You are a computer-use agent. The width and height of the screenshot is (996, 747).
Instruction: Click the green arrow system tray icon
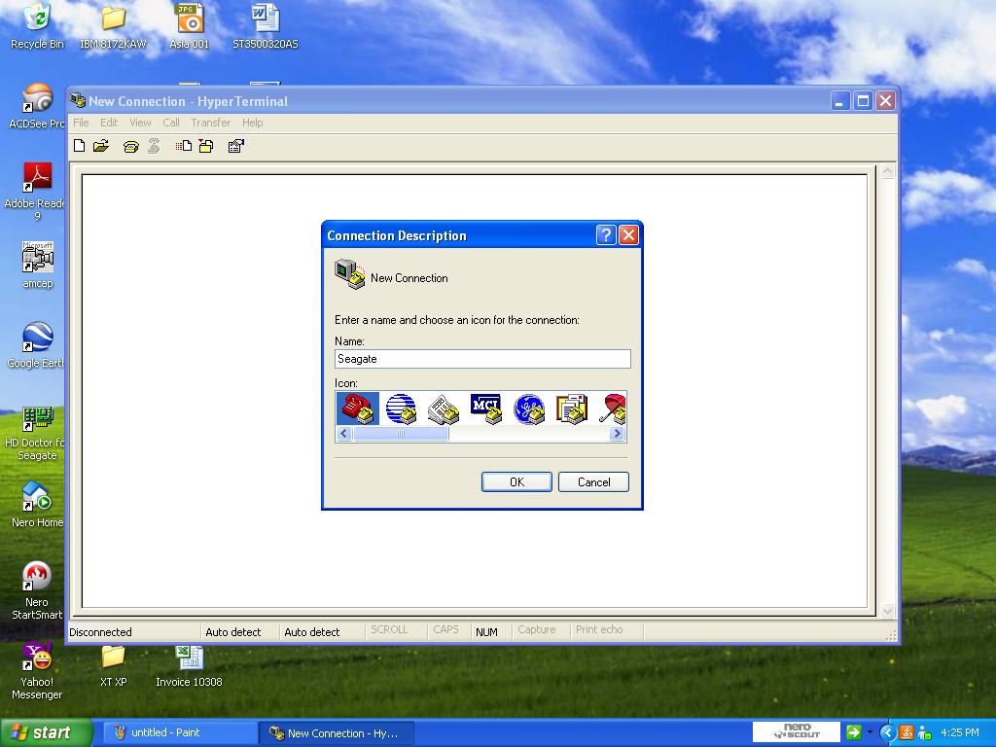click(853, 732)
